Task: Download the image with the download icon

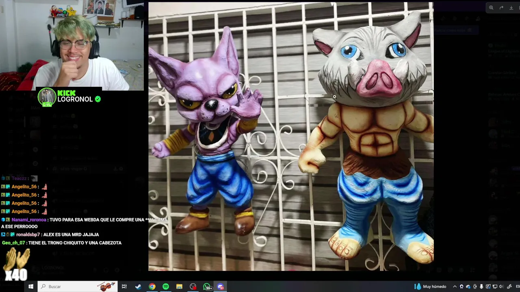Action: click(511, 7)
